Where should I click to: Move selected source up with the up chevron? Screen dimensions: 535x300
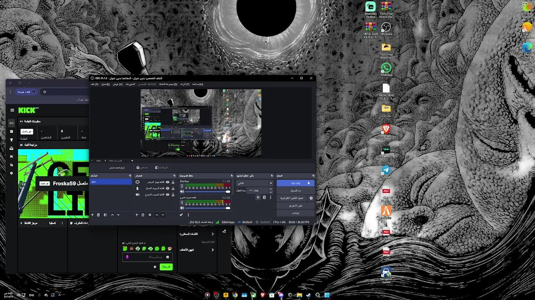tap(157, 215)
